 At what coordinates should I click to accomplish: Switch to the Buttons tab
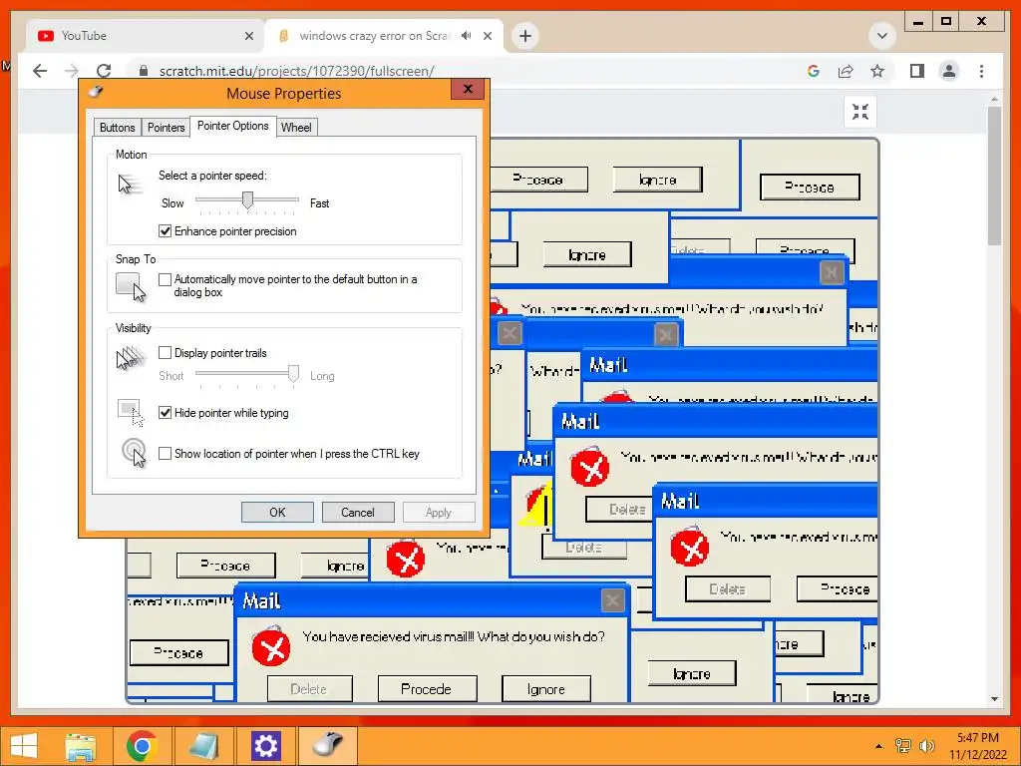click(118, 128)
